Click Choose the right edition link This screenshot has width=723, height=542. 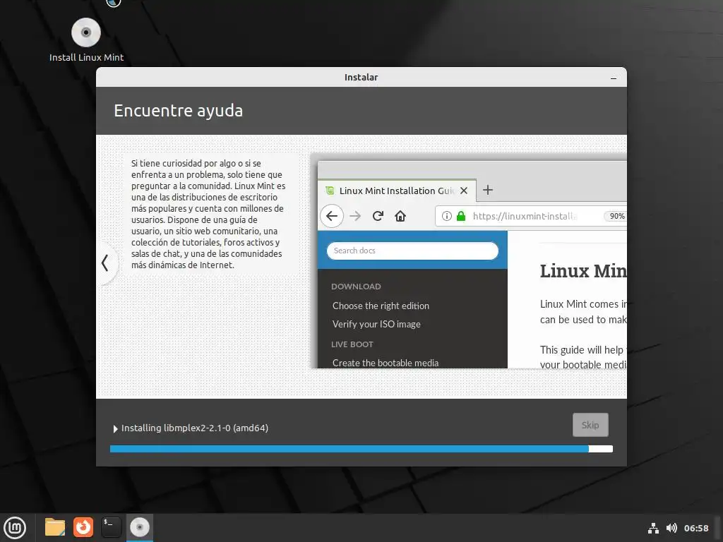[381, 306]
